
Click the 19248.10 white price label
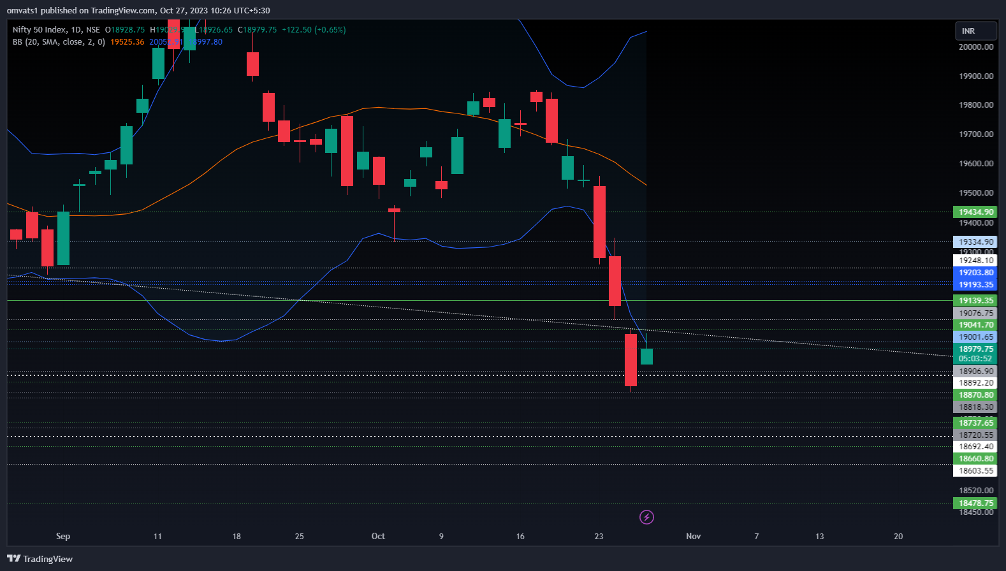point(975,261)
